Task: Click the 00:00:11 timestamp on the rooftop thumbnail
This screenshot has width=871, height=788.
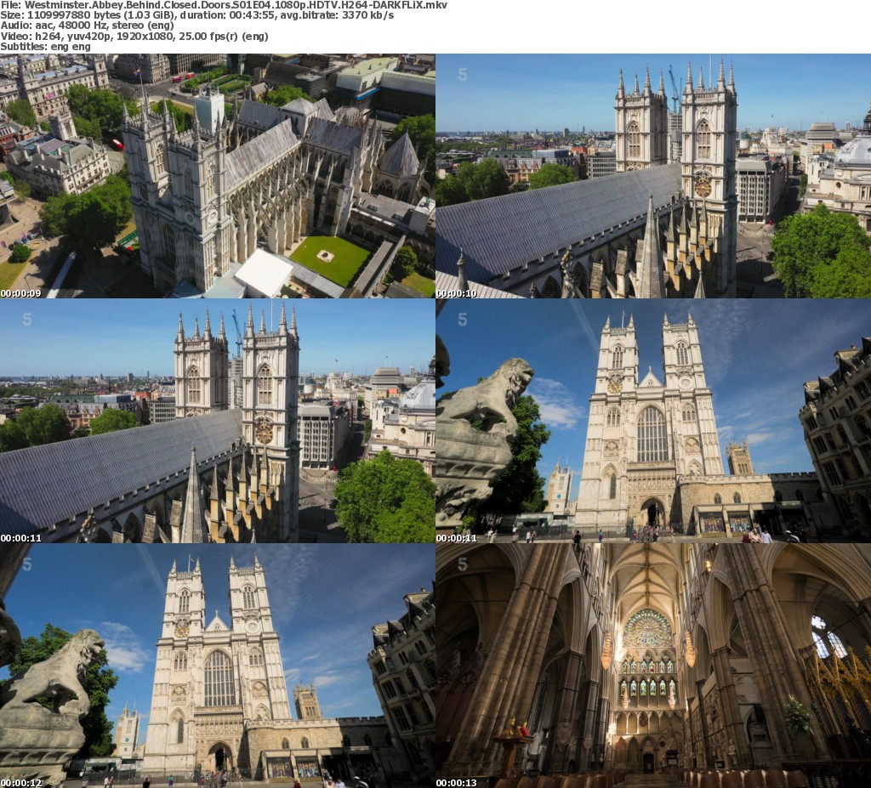Action: 21,538
